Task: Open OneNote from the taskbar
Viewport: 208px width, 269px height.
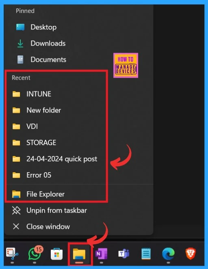Action: [x=101, y=254]
